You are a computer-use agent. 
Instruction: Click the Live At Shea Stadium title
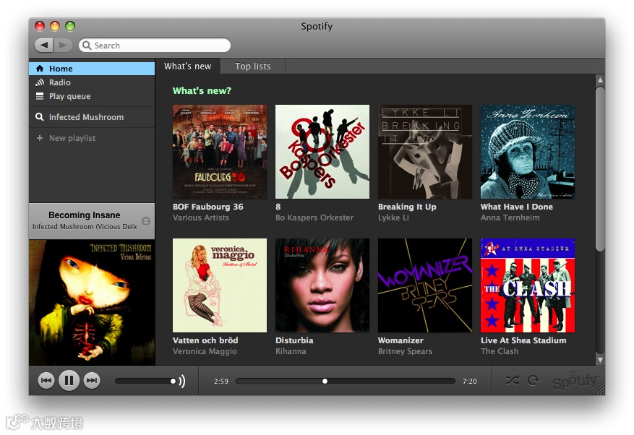523,340
